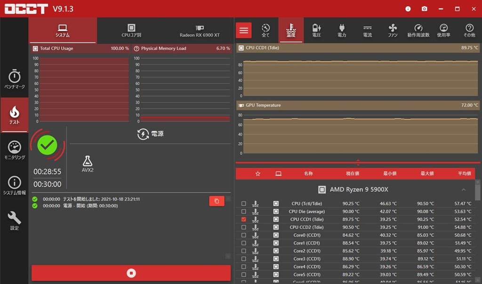Open the モニタリング monitoring sidebar section

coord(15,150)
